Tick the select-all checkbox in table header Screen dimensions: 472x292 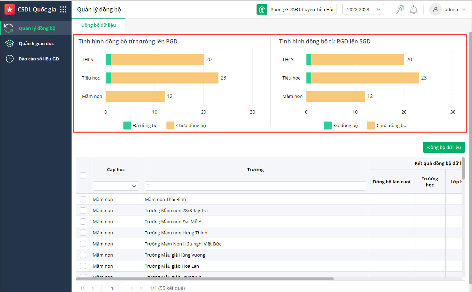coord(83,175)
